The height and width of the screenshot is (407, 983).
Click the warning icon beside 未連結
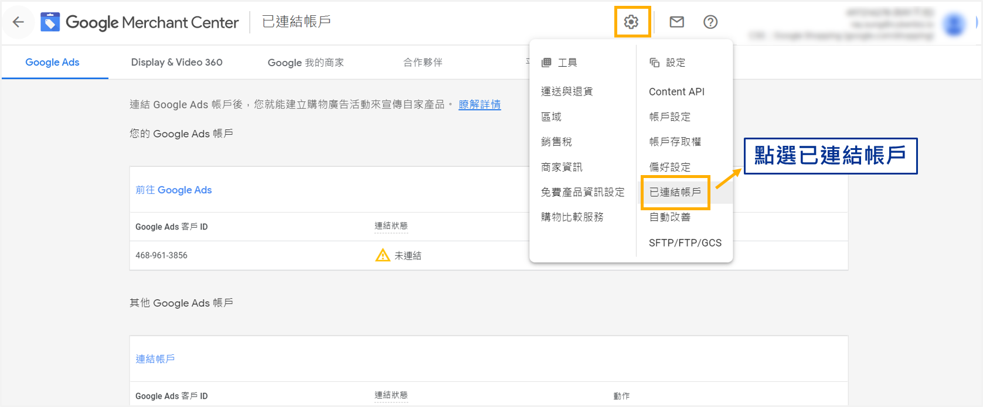(383, 255)
